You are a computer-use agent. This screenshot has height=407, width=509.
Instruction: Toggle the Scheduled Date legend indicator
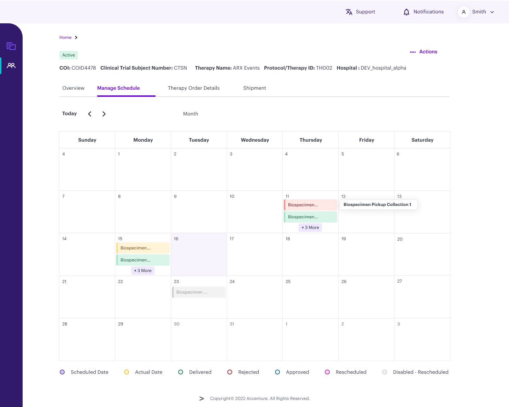click(x=62, y=372)
